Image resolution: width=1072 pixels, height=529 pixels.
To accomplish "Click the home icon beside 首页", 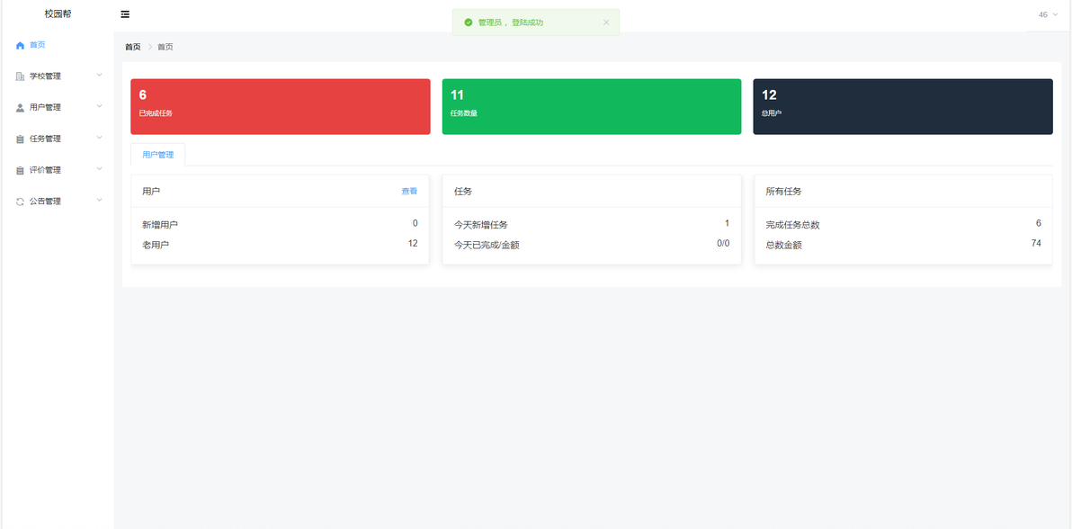I will pos(20,45).
